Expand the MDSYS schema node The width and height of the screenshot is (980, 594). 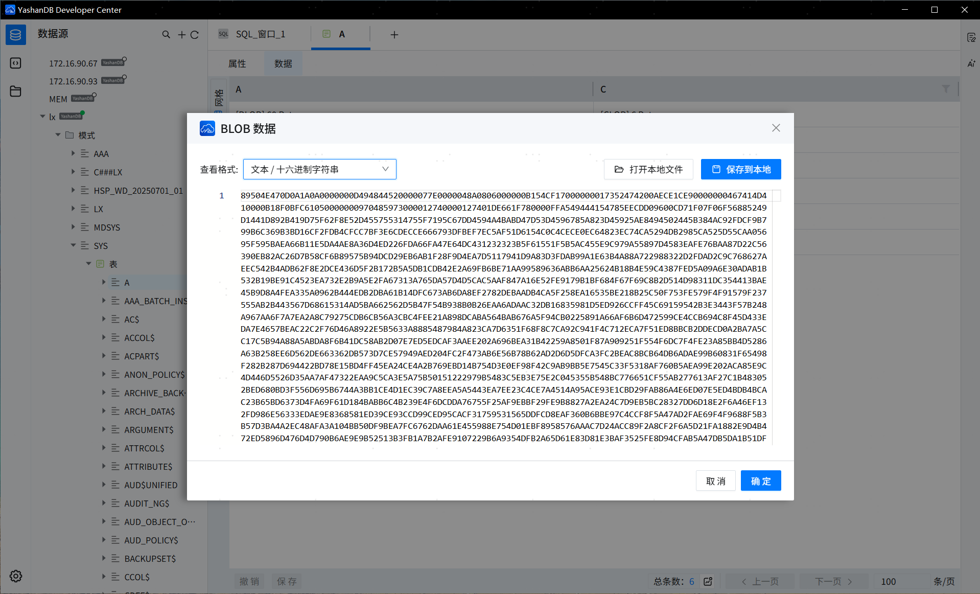(x=73, y=227)
